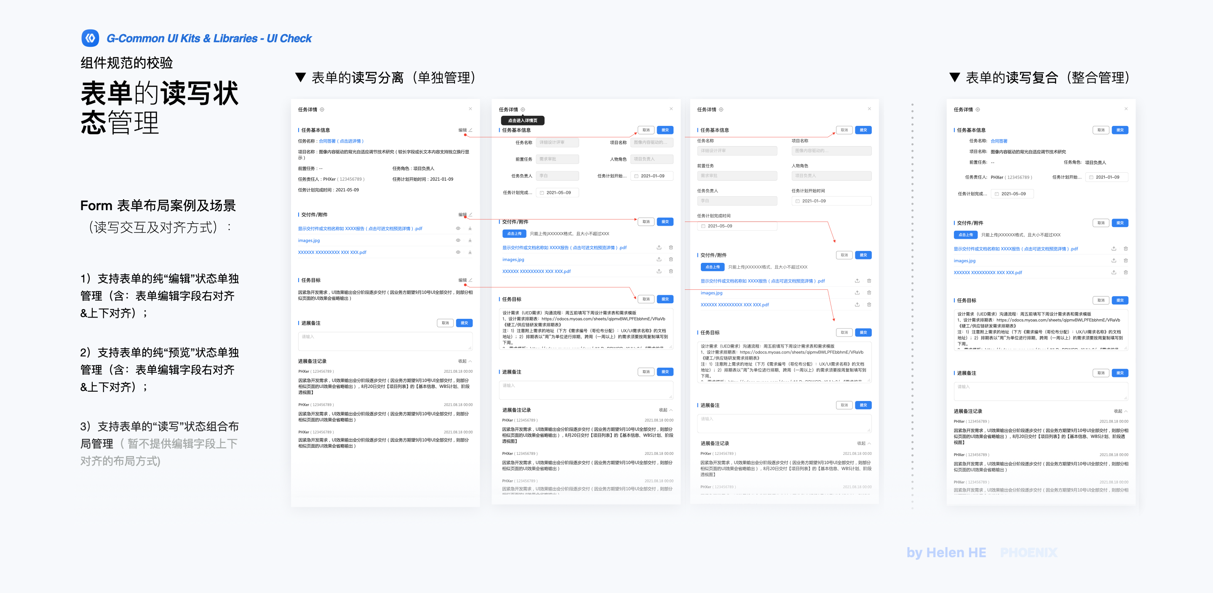Upload icon next to the XXXX报告.pdf row
Screen dimensions: 1213x593
coord(658,247)
